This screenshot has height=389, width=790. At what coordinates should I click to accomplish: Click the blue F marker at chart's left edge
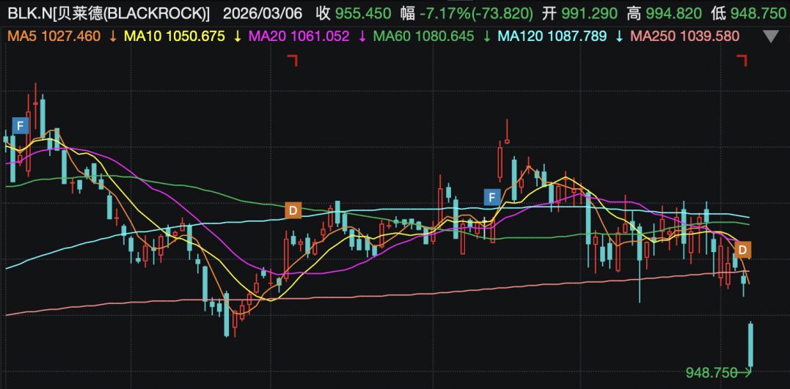(x=20, y=125)
